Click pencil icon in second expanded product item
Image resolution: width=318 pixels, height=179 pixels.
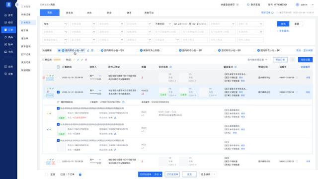coord(115,134)
